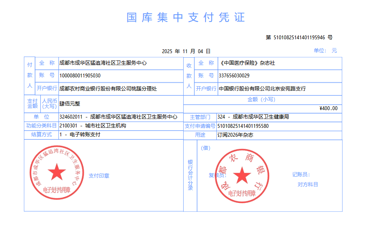Click the 记账员 label
The image size is (373, 226).
click(301, 175)
